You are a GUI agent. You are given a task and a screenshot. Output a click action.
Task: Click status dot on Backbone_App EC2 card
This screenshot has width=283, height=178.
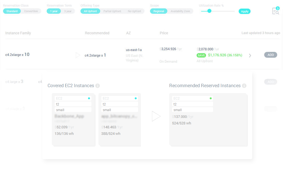click(x=89, y=98)
